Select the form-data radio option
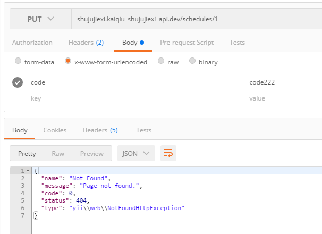This screenshot has height=234, width=322. (18, 62)
